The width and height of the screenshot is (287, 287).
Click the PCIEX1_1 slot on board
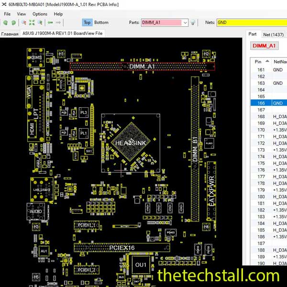pyautogui.click(x=87, y=225)
